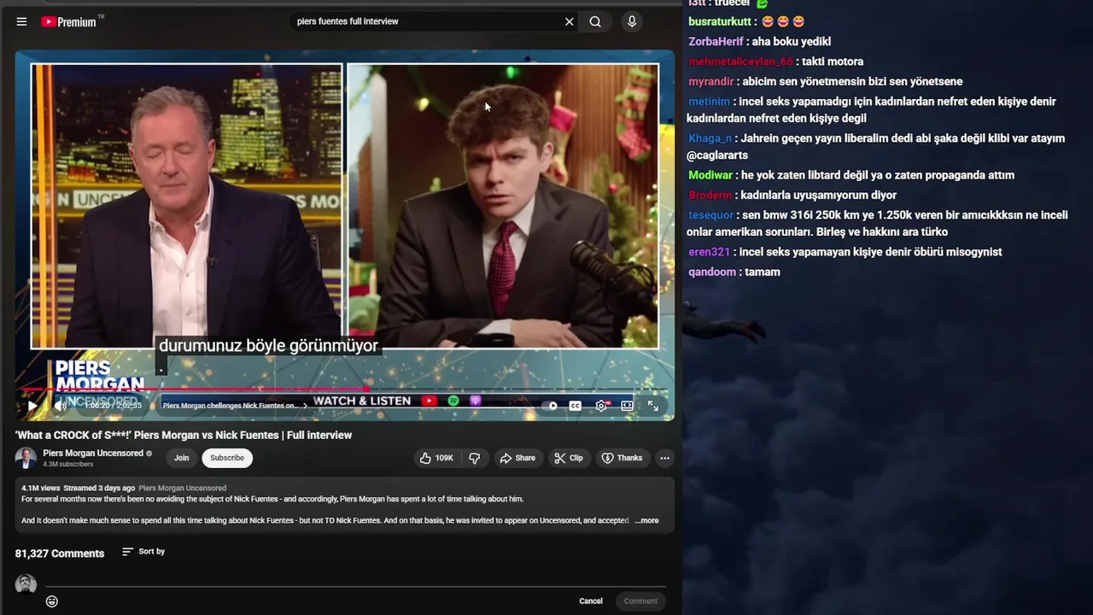Switch to theater mode

627,406
